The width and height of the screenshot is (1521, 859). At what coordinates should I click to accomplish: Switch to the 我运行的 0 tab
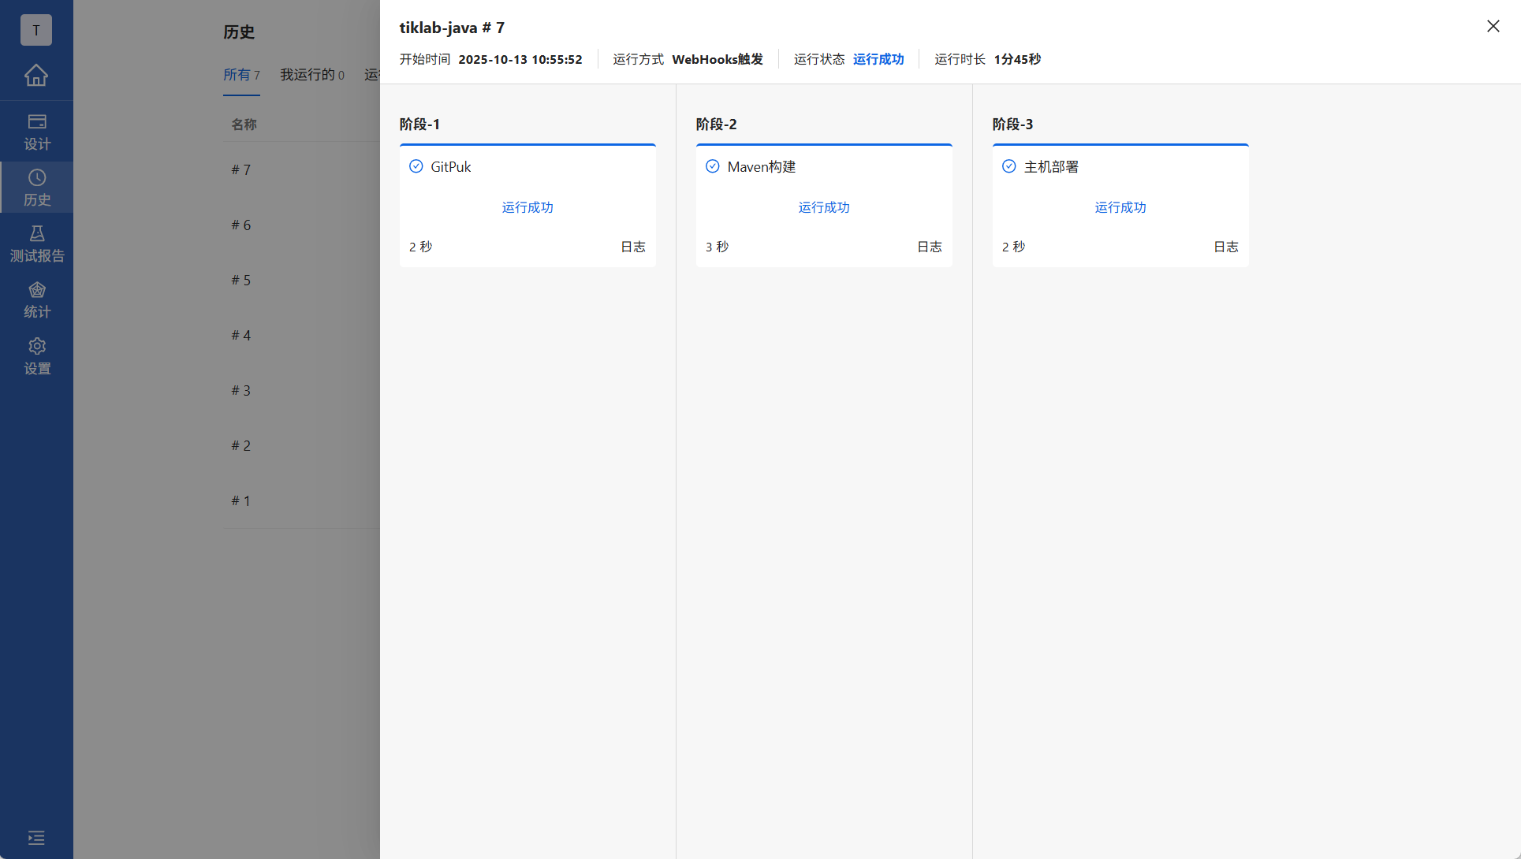[312, 75]
